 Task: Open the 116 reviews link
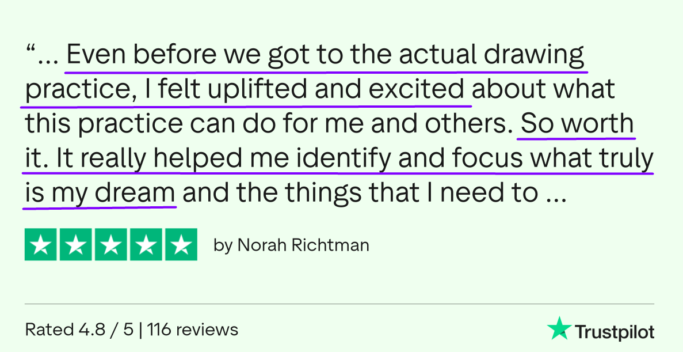(193, 330)
